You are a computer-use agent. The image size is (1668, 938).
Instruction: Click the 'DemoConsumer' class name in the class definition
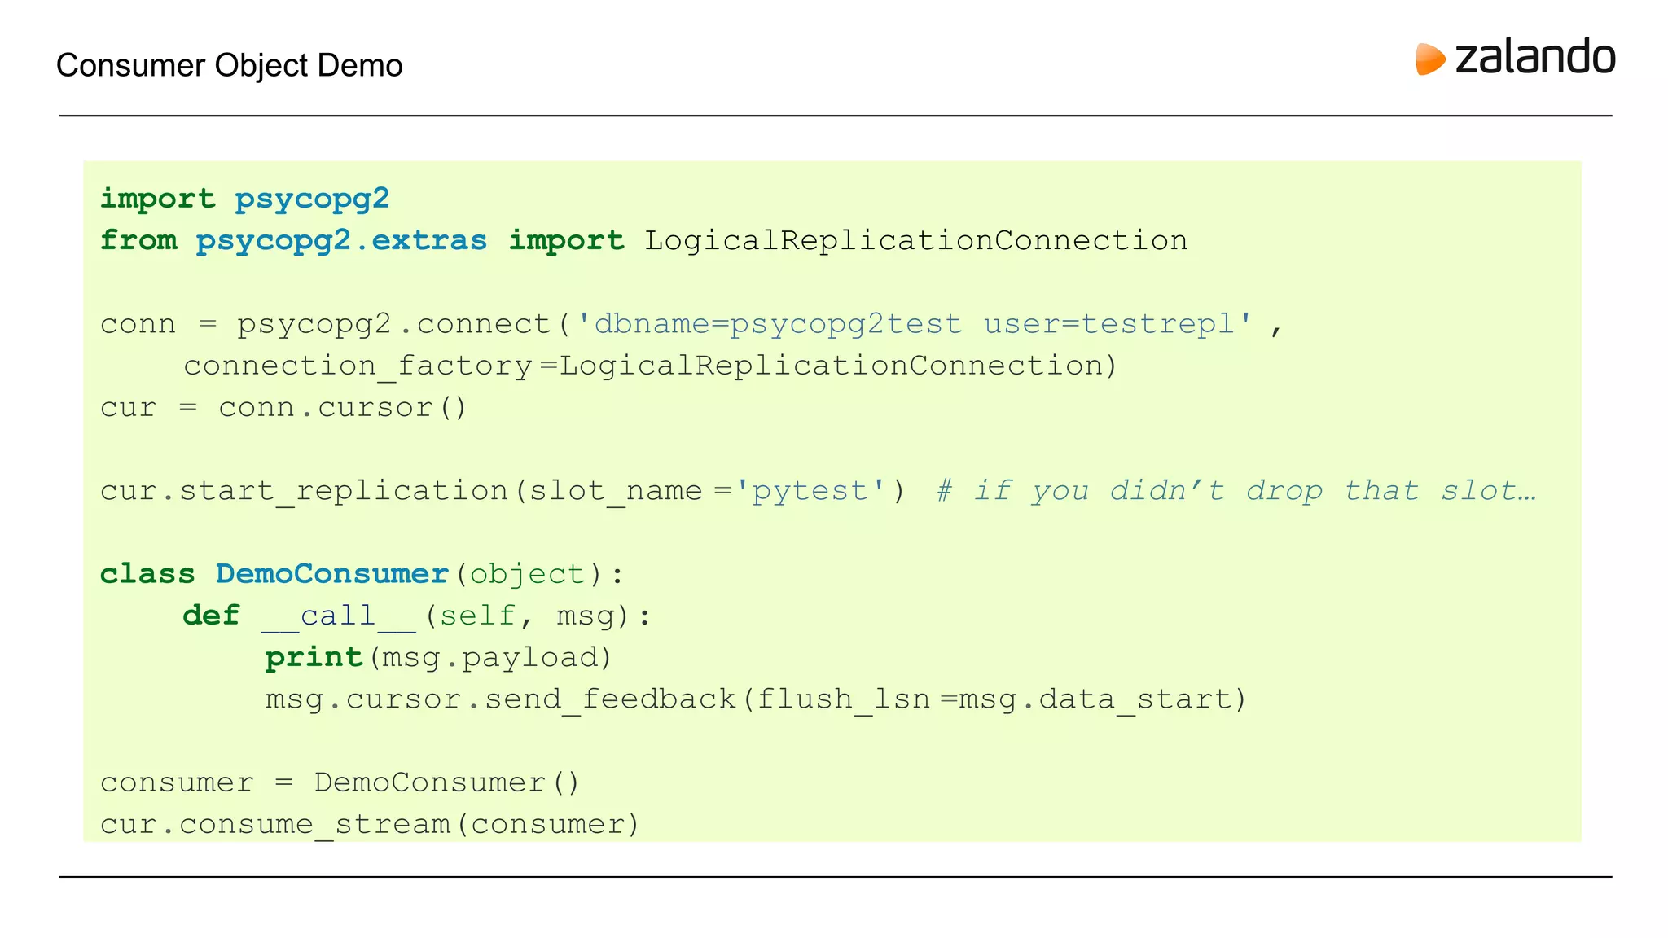332,574
